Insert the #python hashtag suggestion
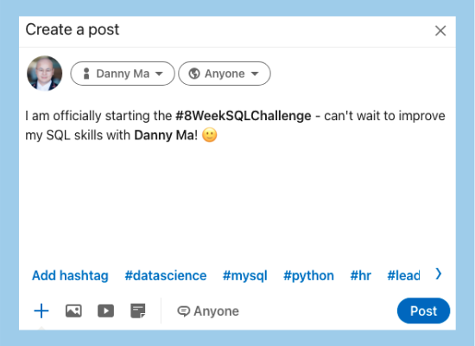Image resolution: width=475 pixels, height=346 pixels. click(x=308, y=276)
